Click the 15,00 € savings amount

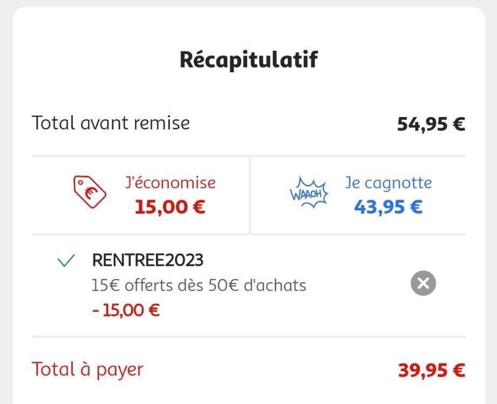tap(170, 207)
